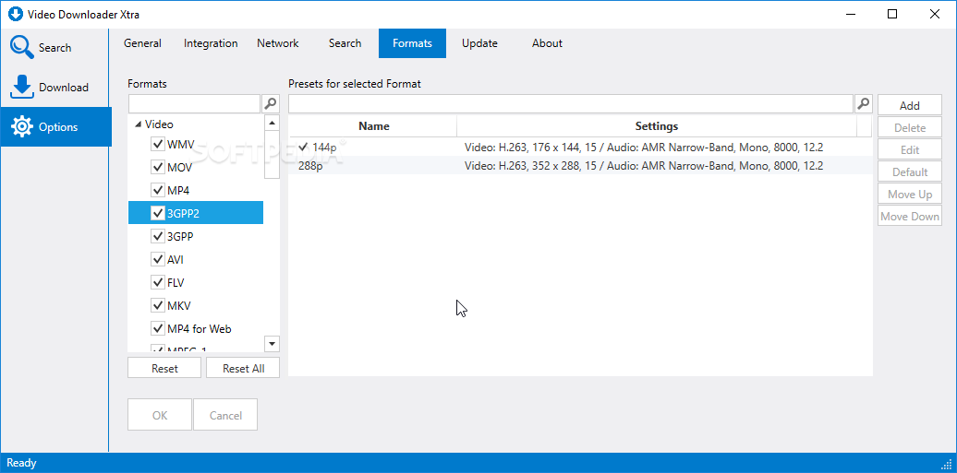Image resolution: width=957 pixels, height=473 pixels.
Task: Click the Ready status bar text
Action: (x=21, y=463)
